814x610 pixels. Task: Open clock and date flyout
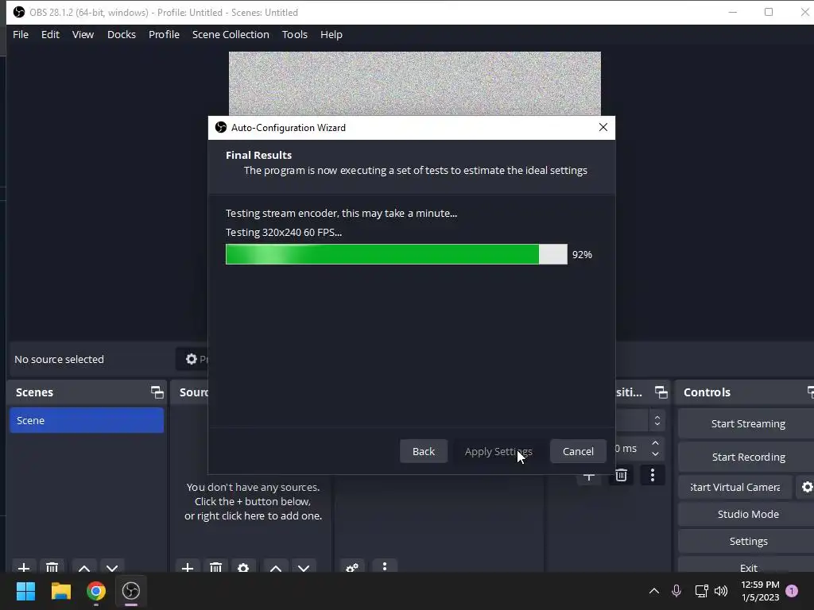tap(761, 591)
